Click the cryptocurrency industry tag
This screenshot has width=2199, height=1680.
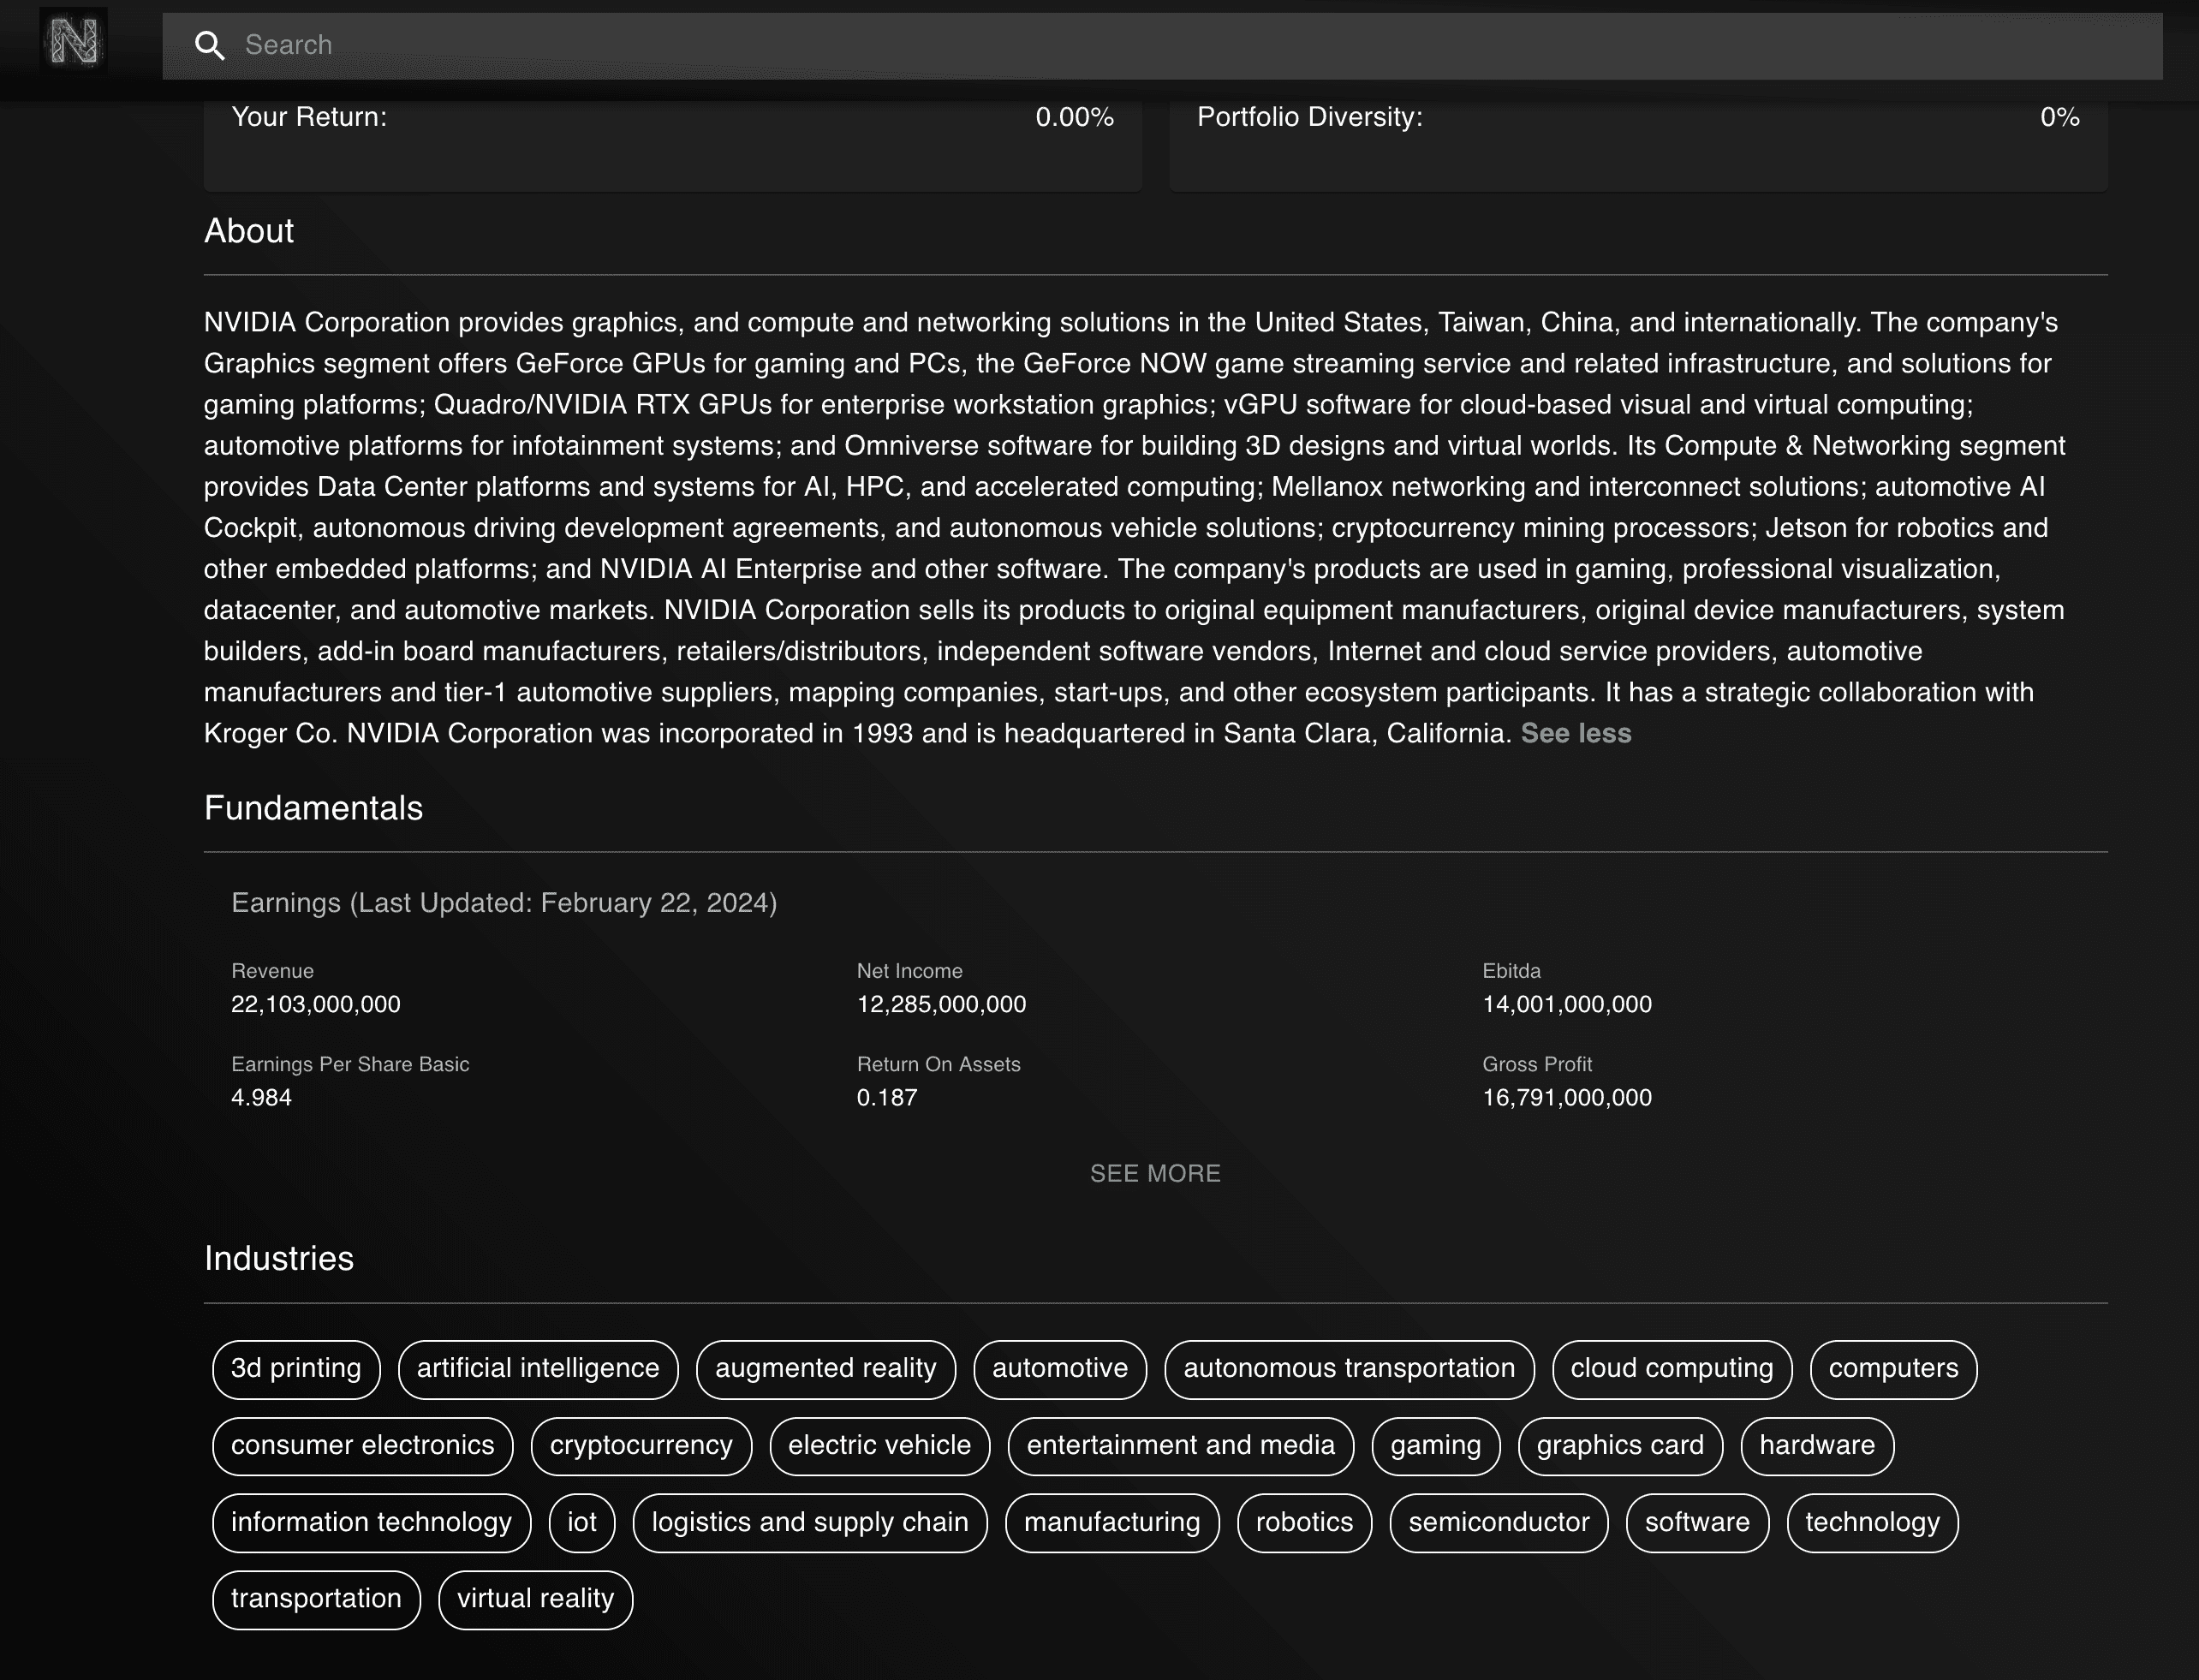pos(641,1445)
